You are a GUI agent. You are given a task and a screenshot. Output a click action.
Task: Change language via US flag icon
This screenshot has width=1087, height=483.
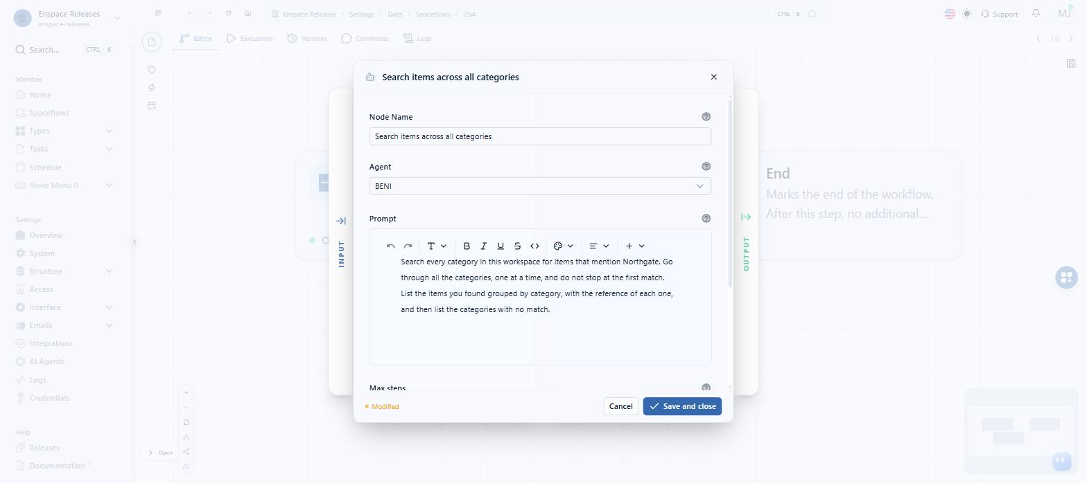coord(950,13)
